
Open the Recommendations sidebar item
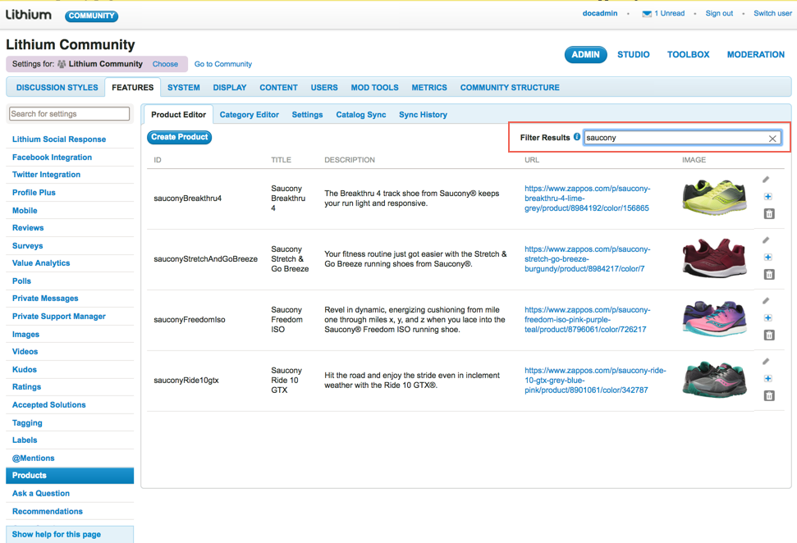48,512
